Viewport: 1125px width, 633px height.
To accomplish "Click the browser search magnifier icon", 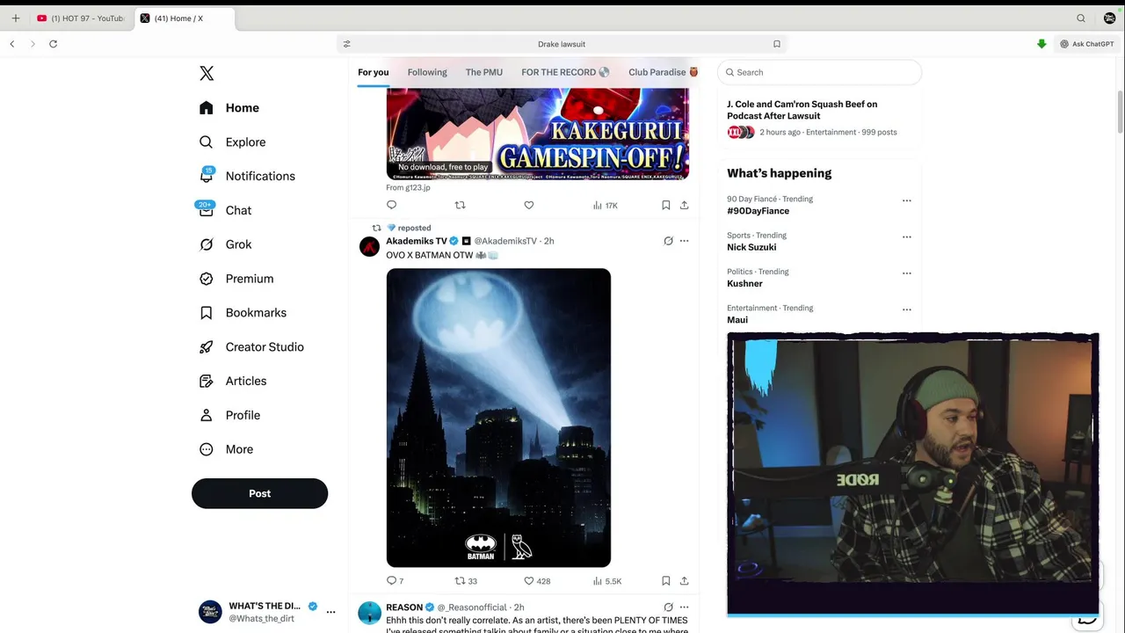I will [x=1081, y=18].
